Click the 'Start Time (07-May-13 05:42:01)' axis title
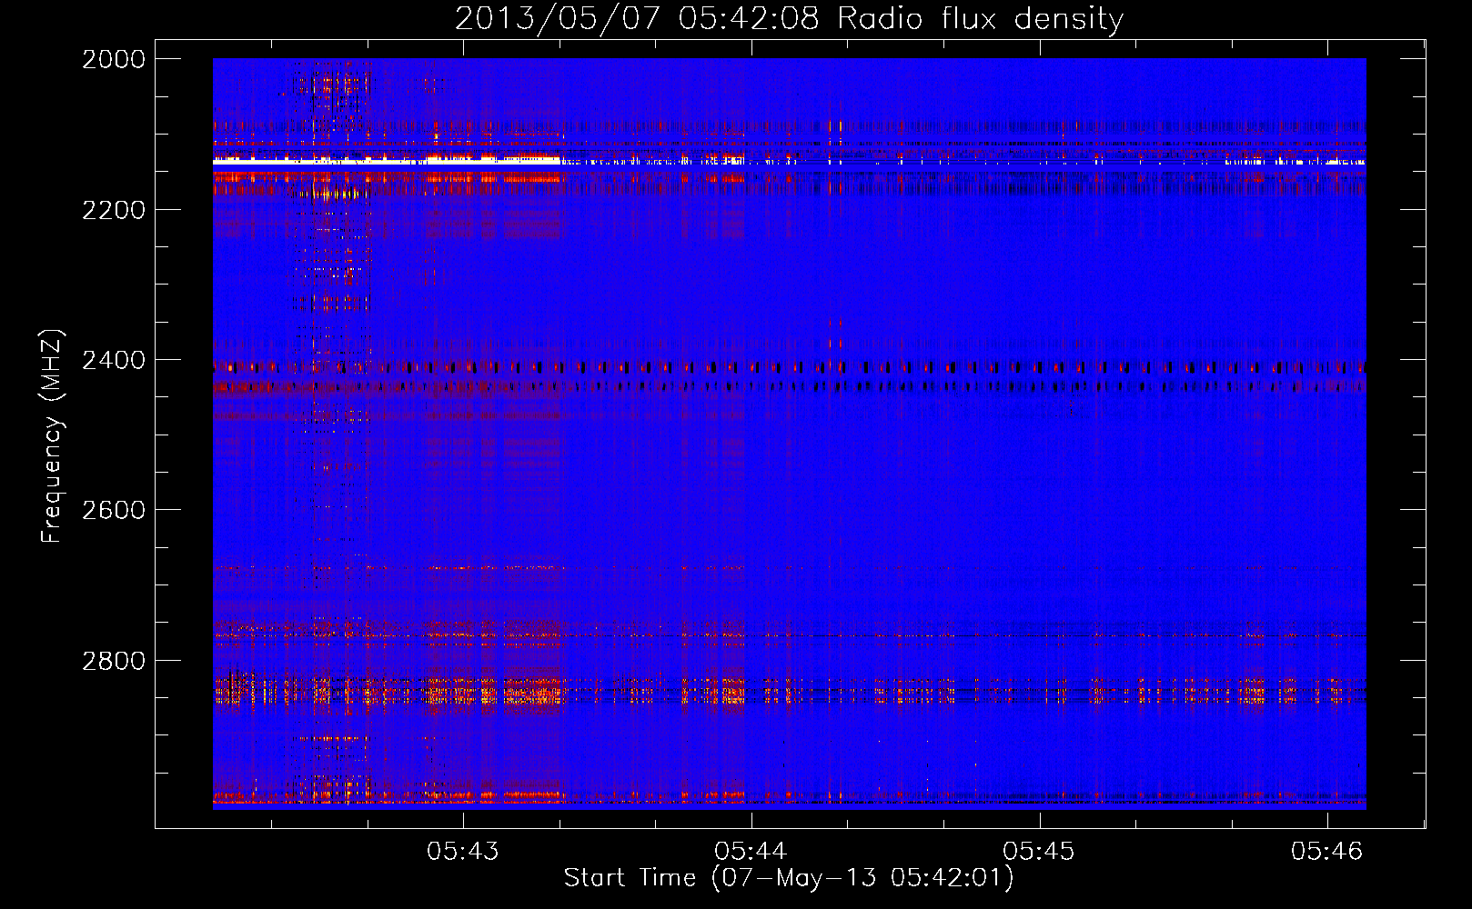 [789, 878]
